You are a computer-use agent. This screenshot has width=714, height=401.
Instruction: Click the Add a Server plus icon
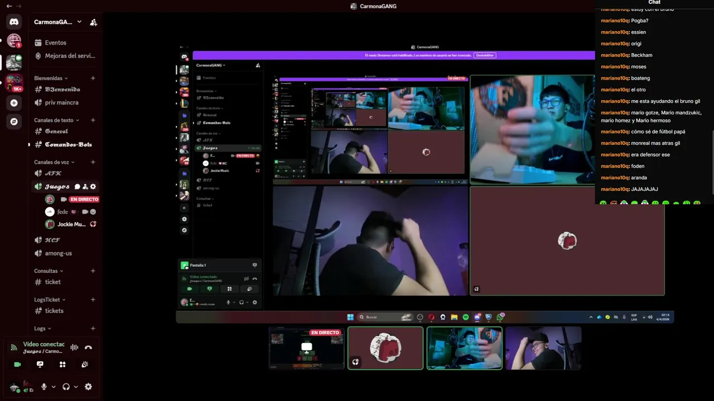pyautogui.click(x=14, y=103)
